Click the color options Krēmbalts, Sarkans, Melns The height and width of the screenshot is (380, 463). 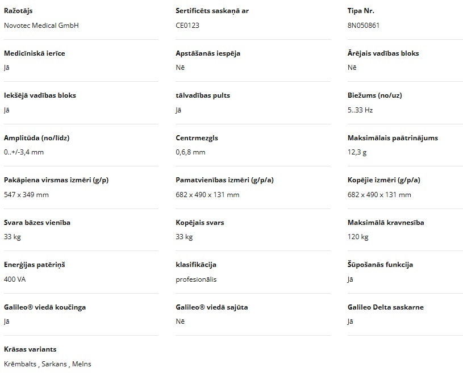(48, 364)
